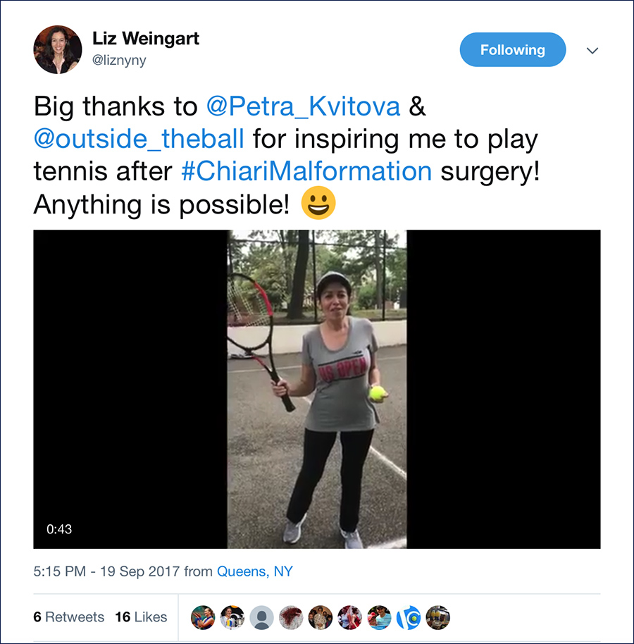Expand the tweet options chevron
The image size is (634, 644).
pos(592,51)
